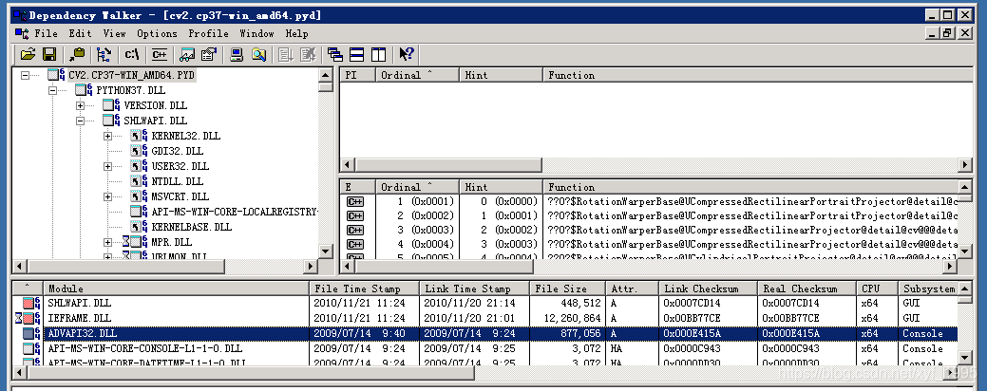Expand the USER32.DLL tree node
The width and height of the screenshot is (987, 391).
pyautogui.click(x=108, y=167)
